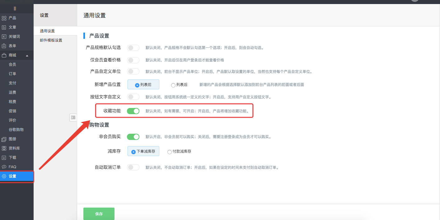Enable 产品规格默认勾选 toggle

tap(133, 47)
